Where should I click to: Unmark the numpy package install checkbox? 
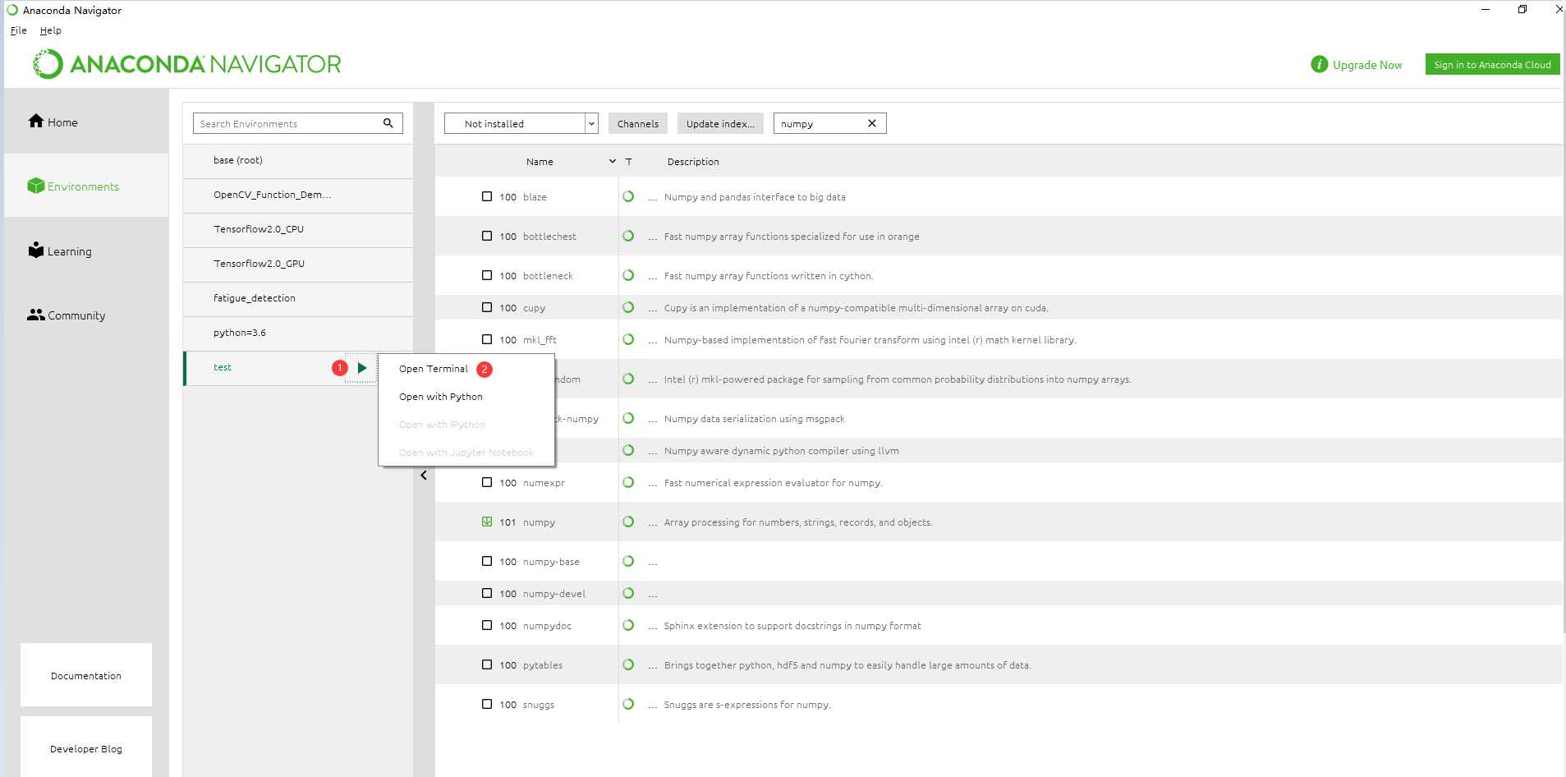click(x=487, y=522)
